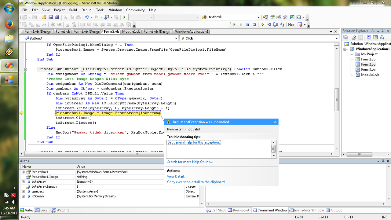This screenshot has height=220, width=391.
Task: Click the Step Over debug icon
Action: tap(276, 25)
